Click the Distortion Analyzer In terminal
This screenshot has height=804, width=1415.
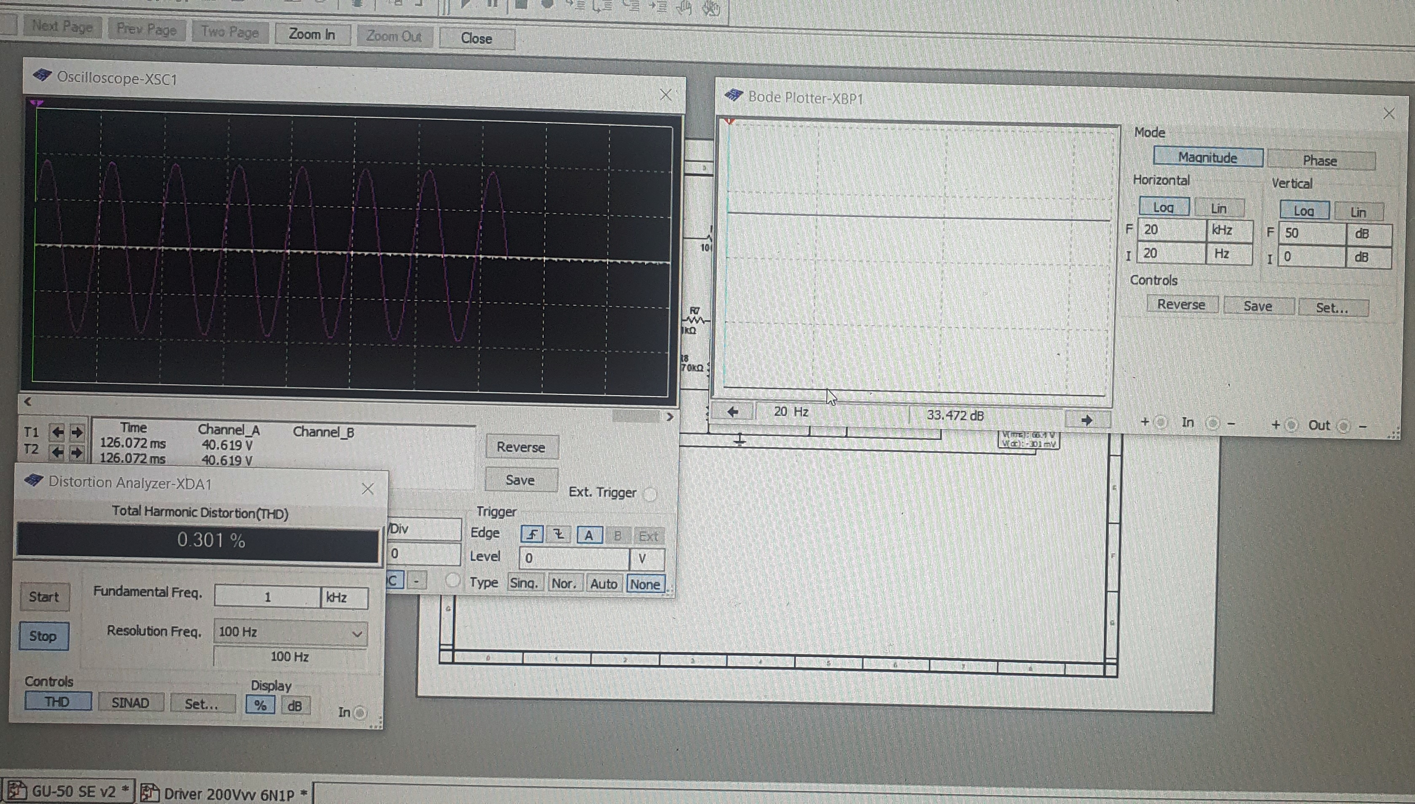360,713
